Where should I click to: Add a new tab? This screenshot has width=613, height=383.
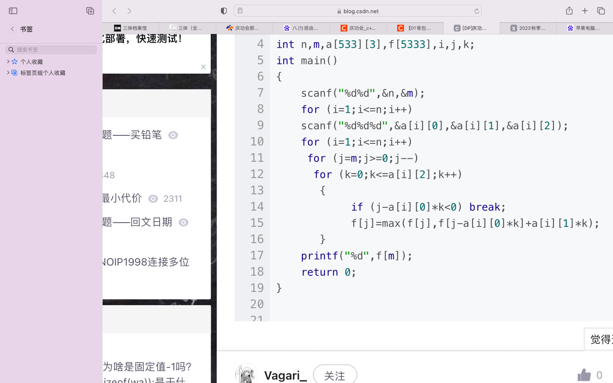(585, 11)
